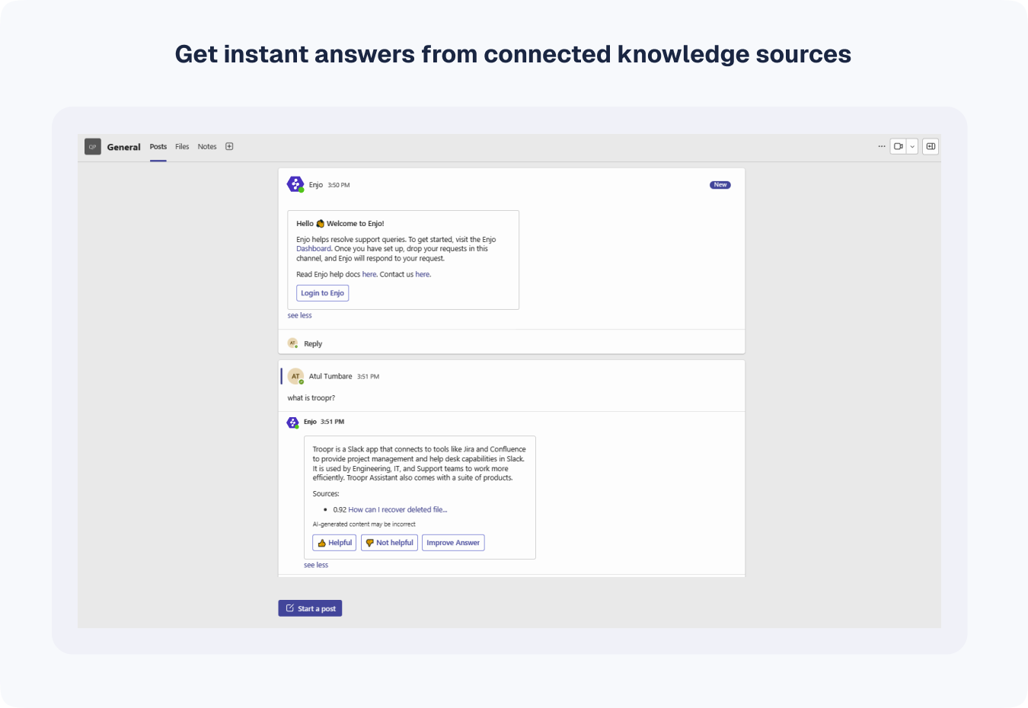Click the Login to Enjo button

click(323, 293)
